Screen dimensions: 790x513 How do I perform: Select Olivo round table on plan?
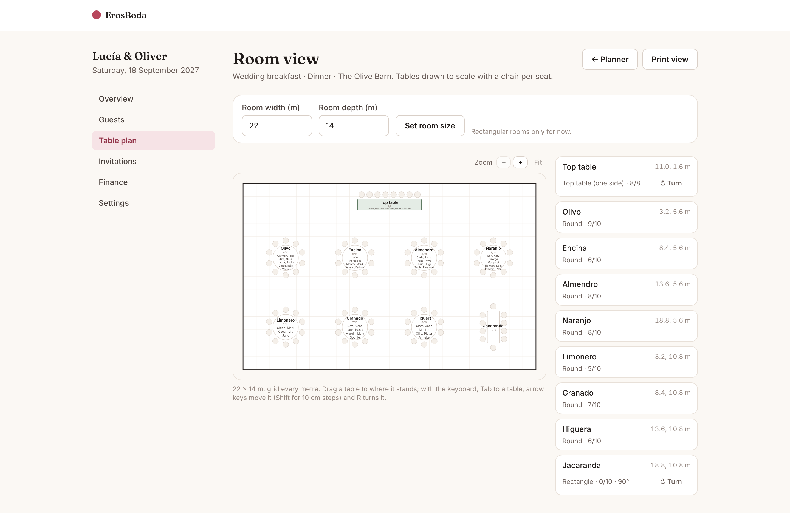tap(286, 258)
